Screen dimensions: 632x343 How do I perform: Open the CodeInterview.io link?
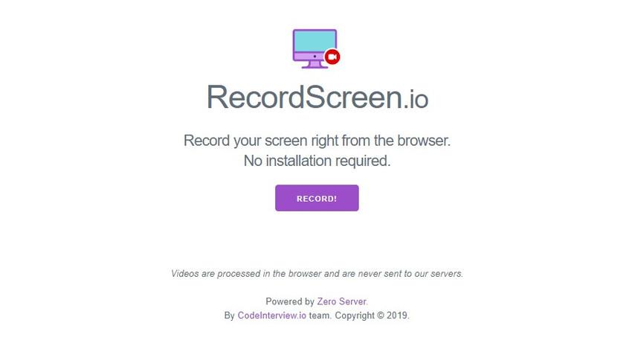[x=272, y=315]
